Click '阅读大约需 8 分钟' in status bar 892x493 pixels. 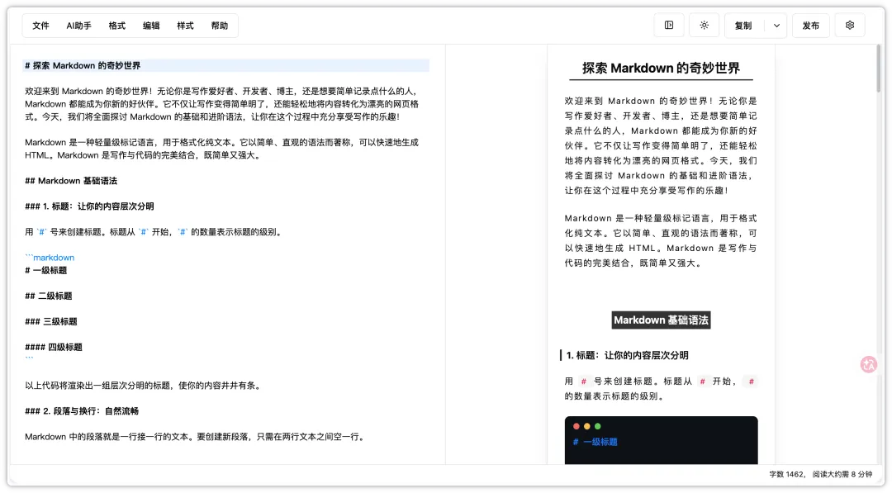[842, 474]
